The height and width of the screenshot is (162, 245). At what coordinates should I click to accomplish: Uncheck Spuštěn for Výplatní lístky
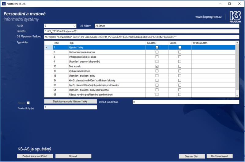157,47
